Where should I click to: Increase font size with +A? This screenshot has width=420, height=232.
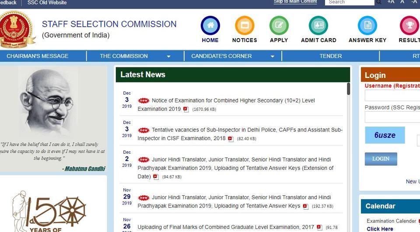[x=391, y=2]
